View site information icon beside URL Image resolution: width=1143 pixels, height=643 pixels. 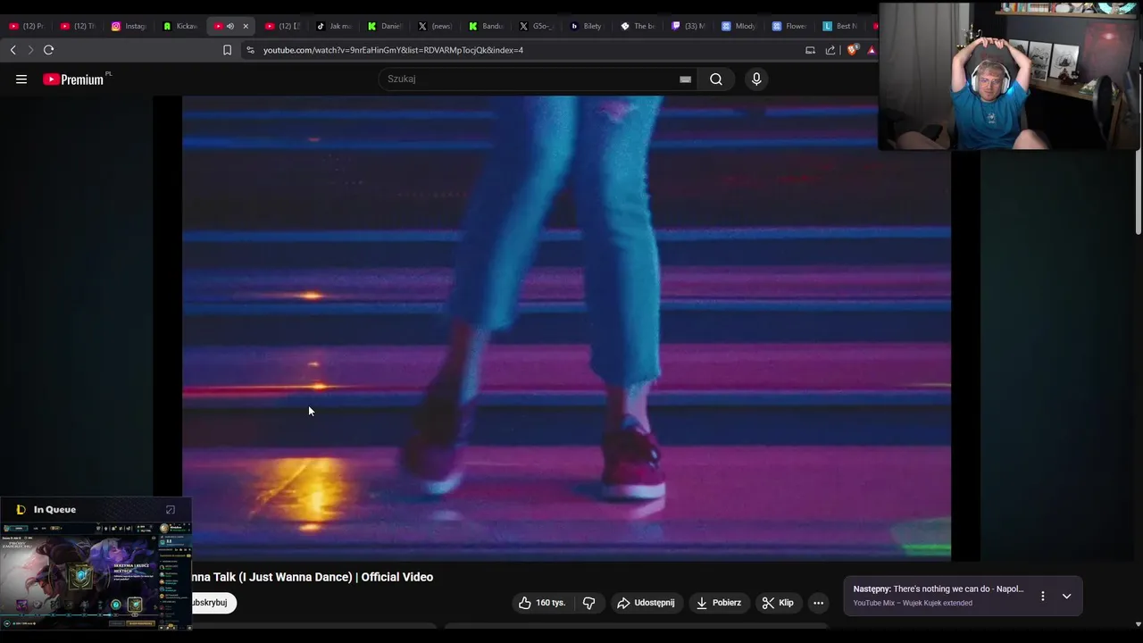click(x=251, y=50)
